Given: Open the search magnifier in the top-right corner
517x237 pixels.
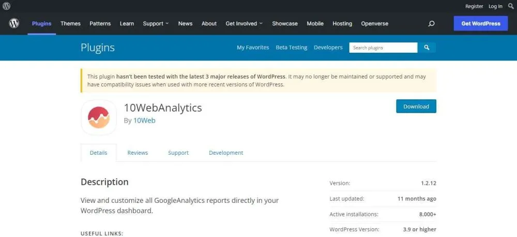Looking at the screenshot, I should (511, 6).
